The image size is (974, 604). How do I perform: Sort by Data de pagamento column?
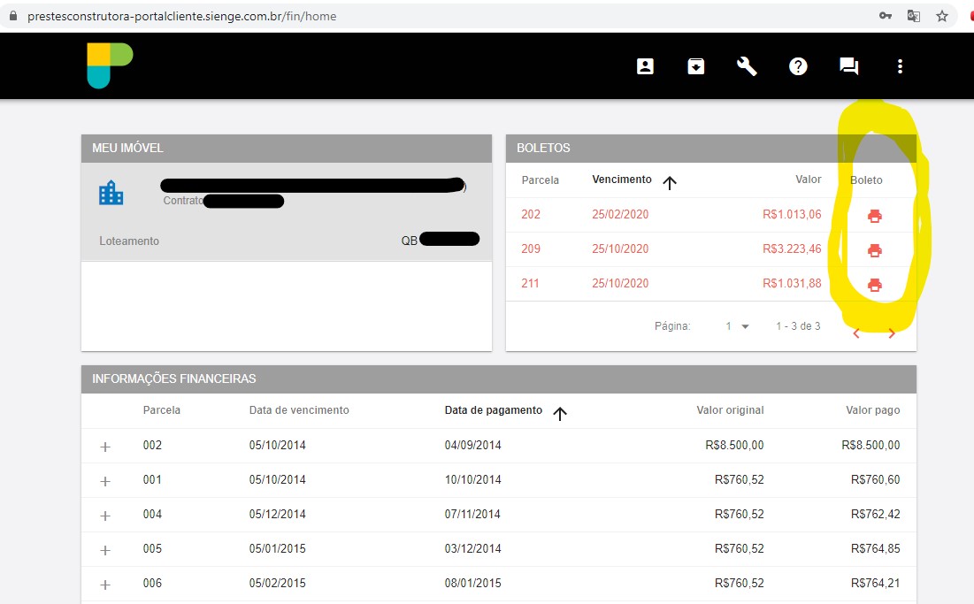pos(494,410)
